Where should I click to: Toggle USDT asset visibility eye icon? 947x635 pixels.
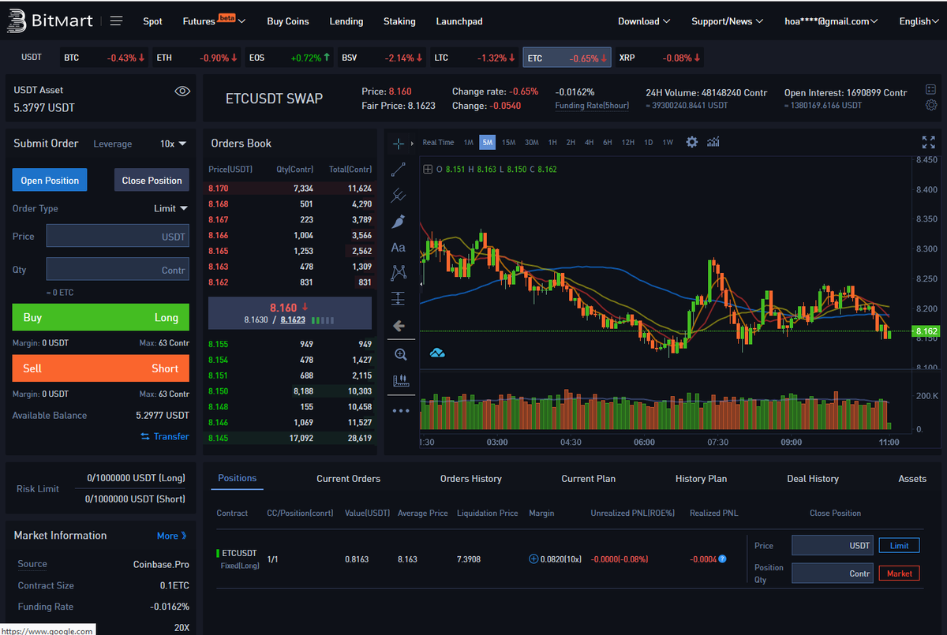pos(182,92)
